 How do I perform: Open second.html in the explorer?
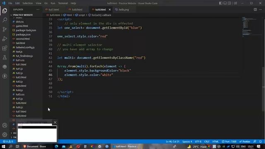click(x=23, y=38)
